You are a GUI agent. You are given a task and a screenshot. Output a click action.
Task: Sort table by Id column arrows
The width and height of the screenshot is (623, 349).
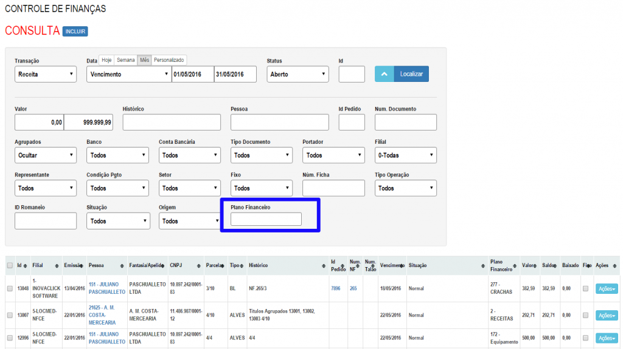[x=25, y=266]
